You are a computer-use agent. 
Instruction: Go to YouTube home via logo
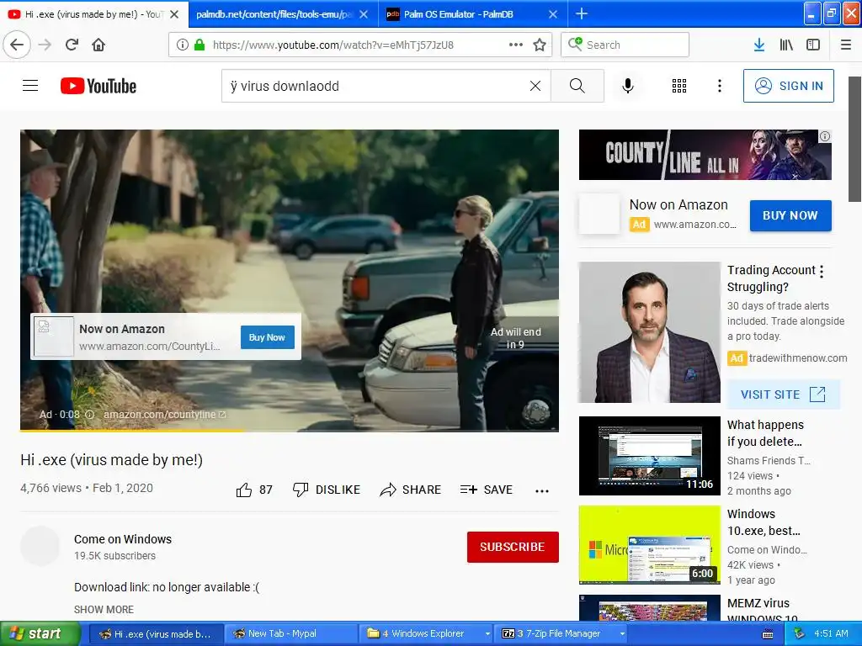(98, 86)
